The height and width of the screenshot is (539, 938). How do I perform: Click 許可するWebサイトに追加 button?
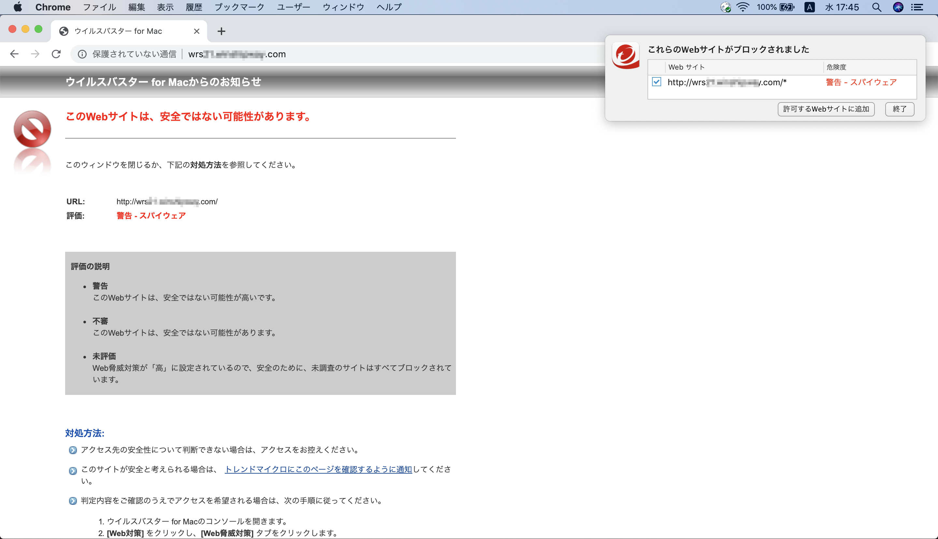pyautogui.click(x=826, y=109)
